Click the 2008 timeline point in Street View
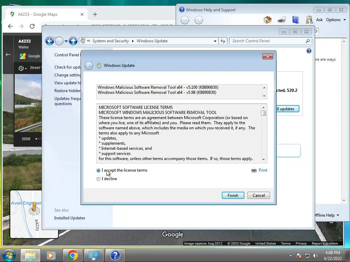 point(36,139)
